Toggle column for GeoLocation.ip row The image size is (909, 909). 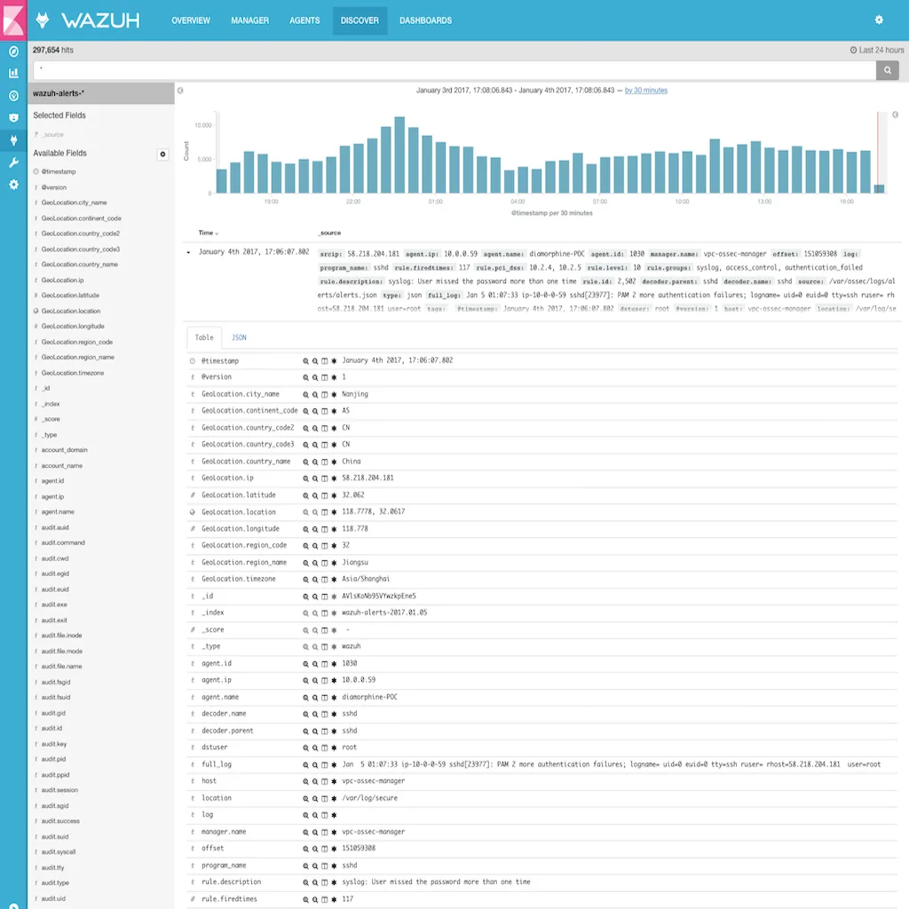(325, 478)
